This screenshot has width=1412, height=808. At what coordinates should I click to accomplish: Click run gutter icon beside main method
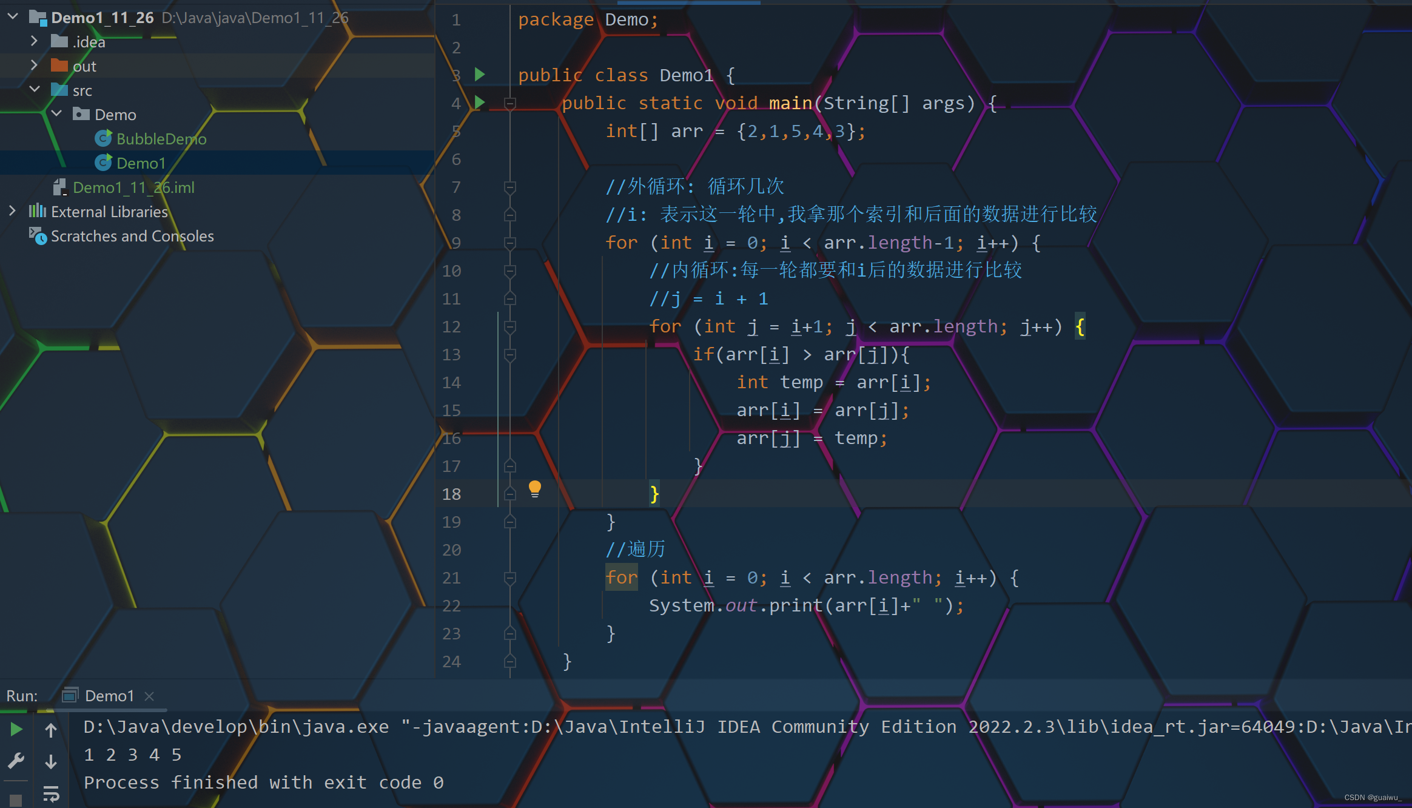click(480, 103)
